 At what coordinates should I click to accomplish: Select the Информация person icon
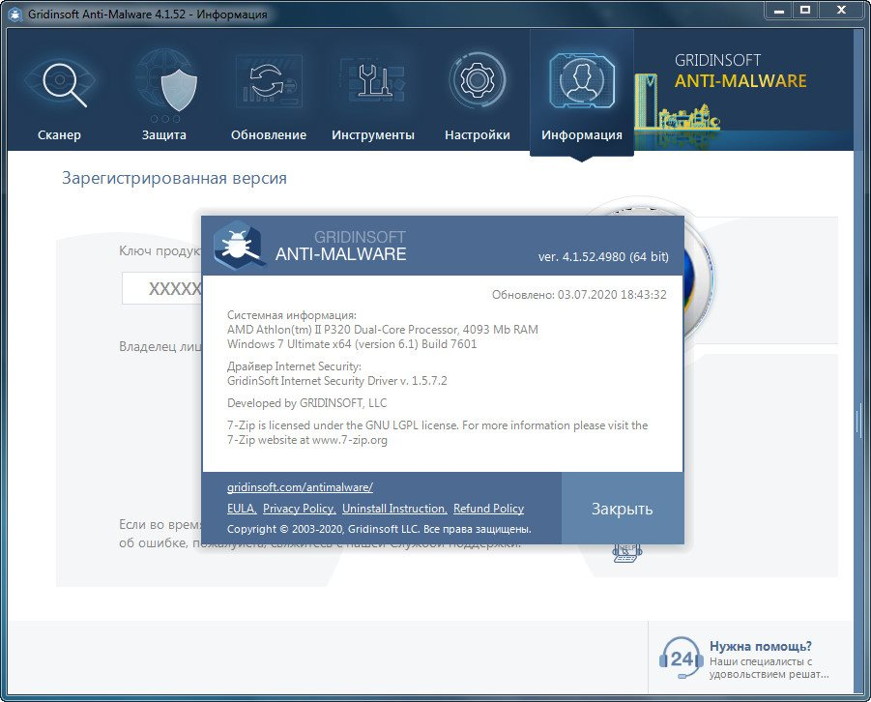tap(582, 80)
